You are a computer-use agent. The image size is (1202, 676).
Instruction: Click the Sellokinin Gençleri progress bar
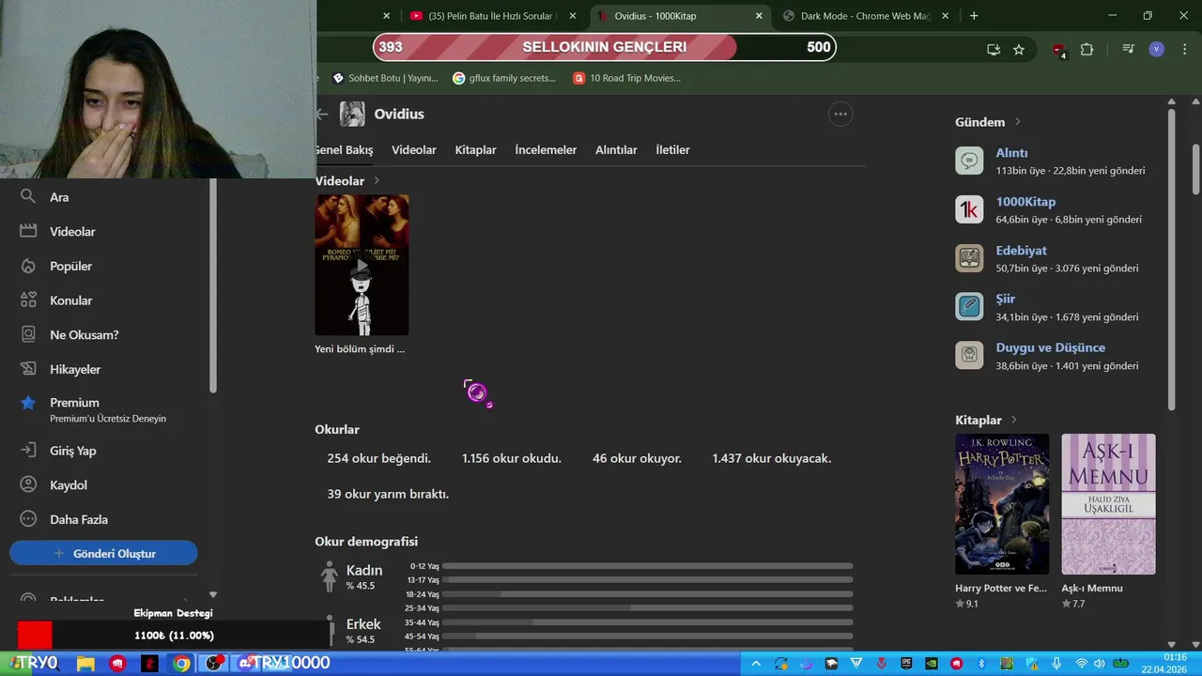click(x=604, y=47)
